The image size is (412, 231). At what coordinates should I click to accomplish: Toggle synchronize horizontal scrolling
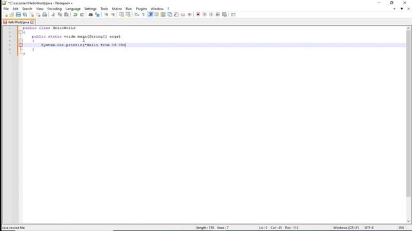click(x=128, y=15)
